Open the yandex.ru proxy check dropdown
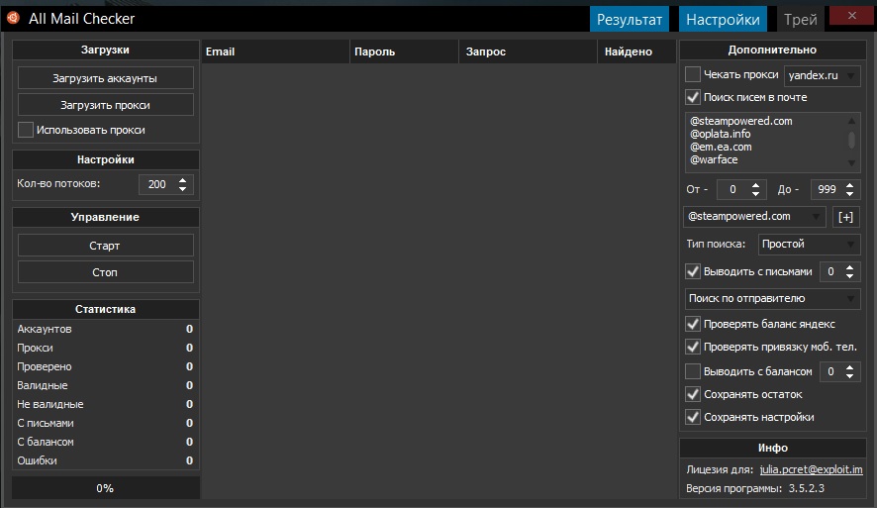This screenshot has height=508, width=877. click(x=823, y=75)
